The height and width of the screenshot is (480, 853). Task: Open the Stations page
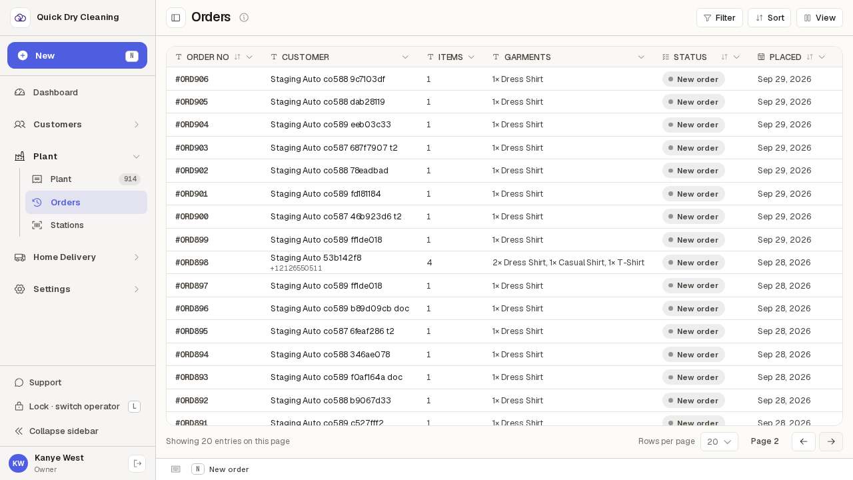point(86,225)
